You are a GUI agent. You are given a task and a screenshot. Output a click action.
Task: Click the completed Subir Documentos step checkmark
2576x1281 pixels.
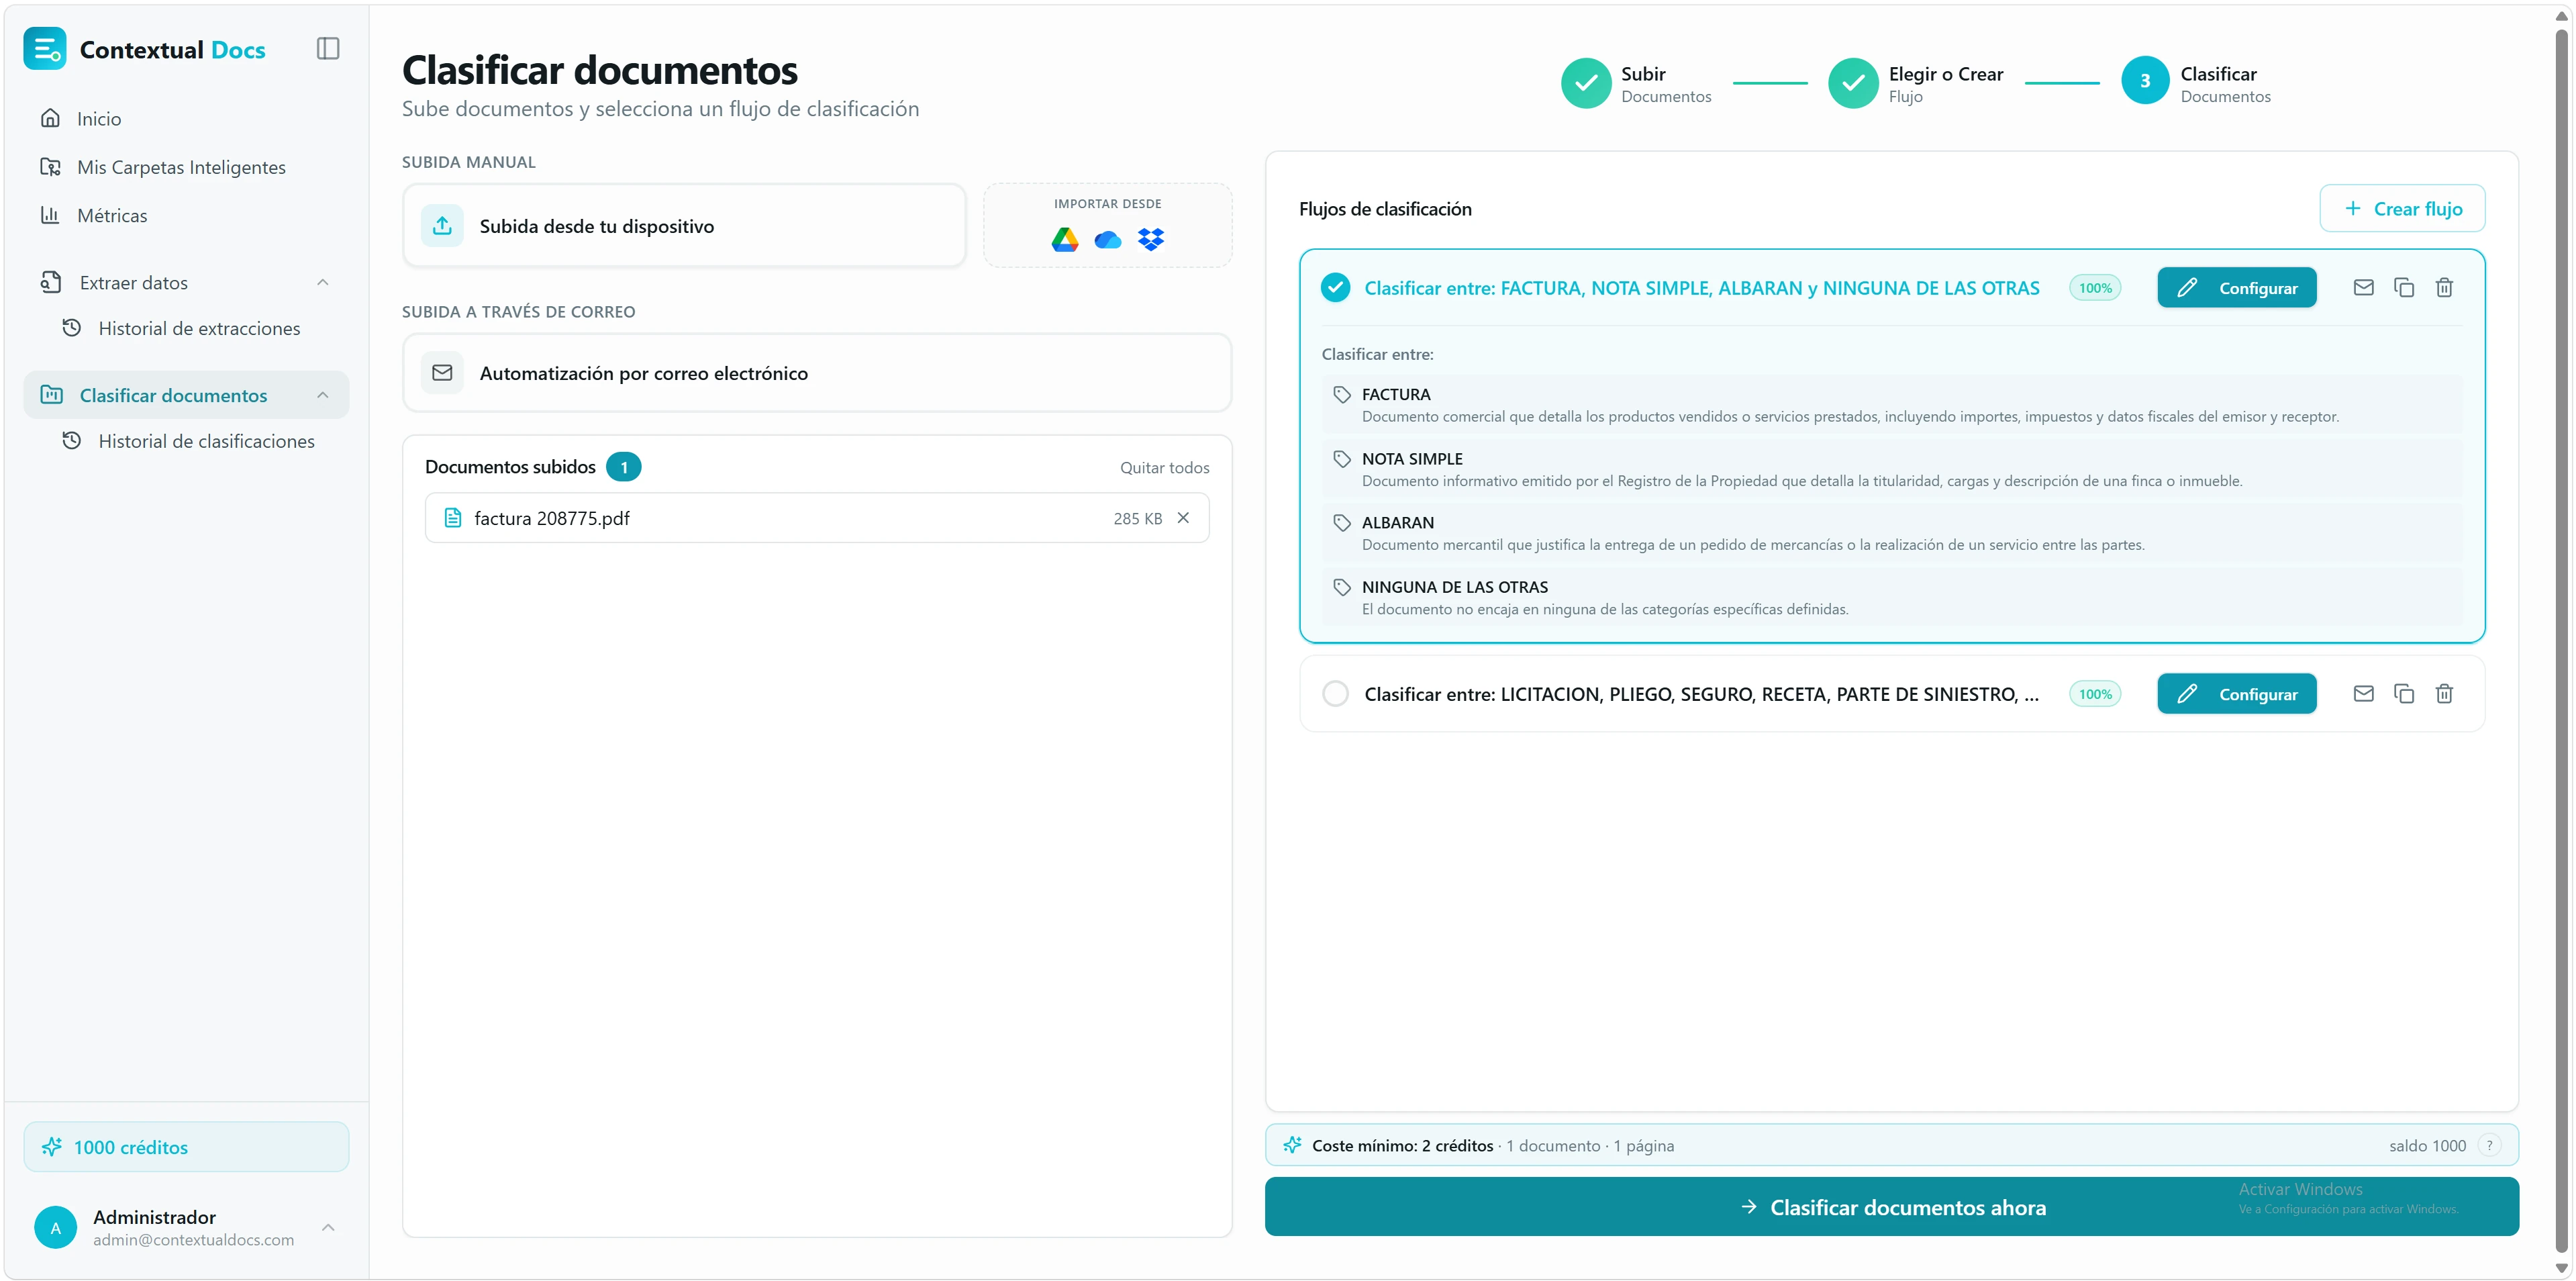pyautogui.click(x=1586, y=83)
